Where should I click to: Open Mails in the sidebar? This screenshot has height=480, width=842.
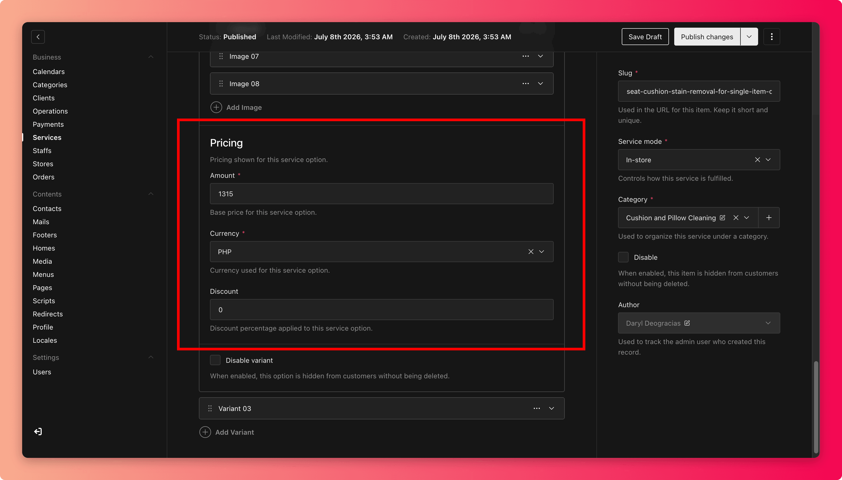pos(41,222)
